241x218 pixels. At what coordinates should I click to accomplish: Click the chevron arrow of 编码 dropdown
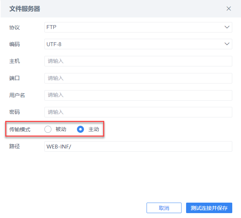[x=226, y=44]
